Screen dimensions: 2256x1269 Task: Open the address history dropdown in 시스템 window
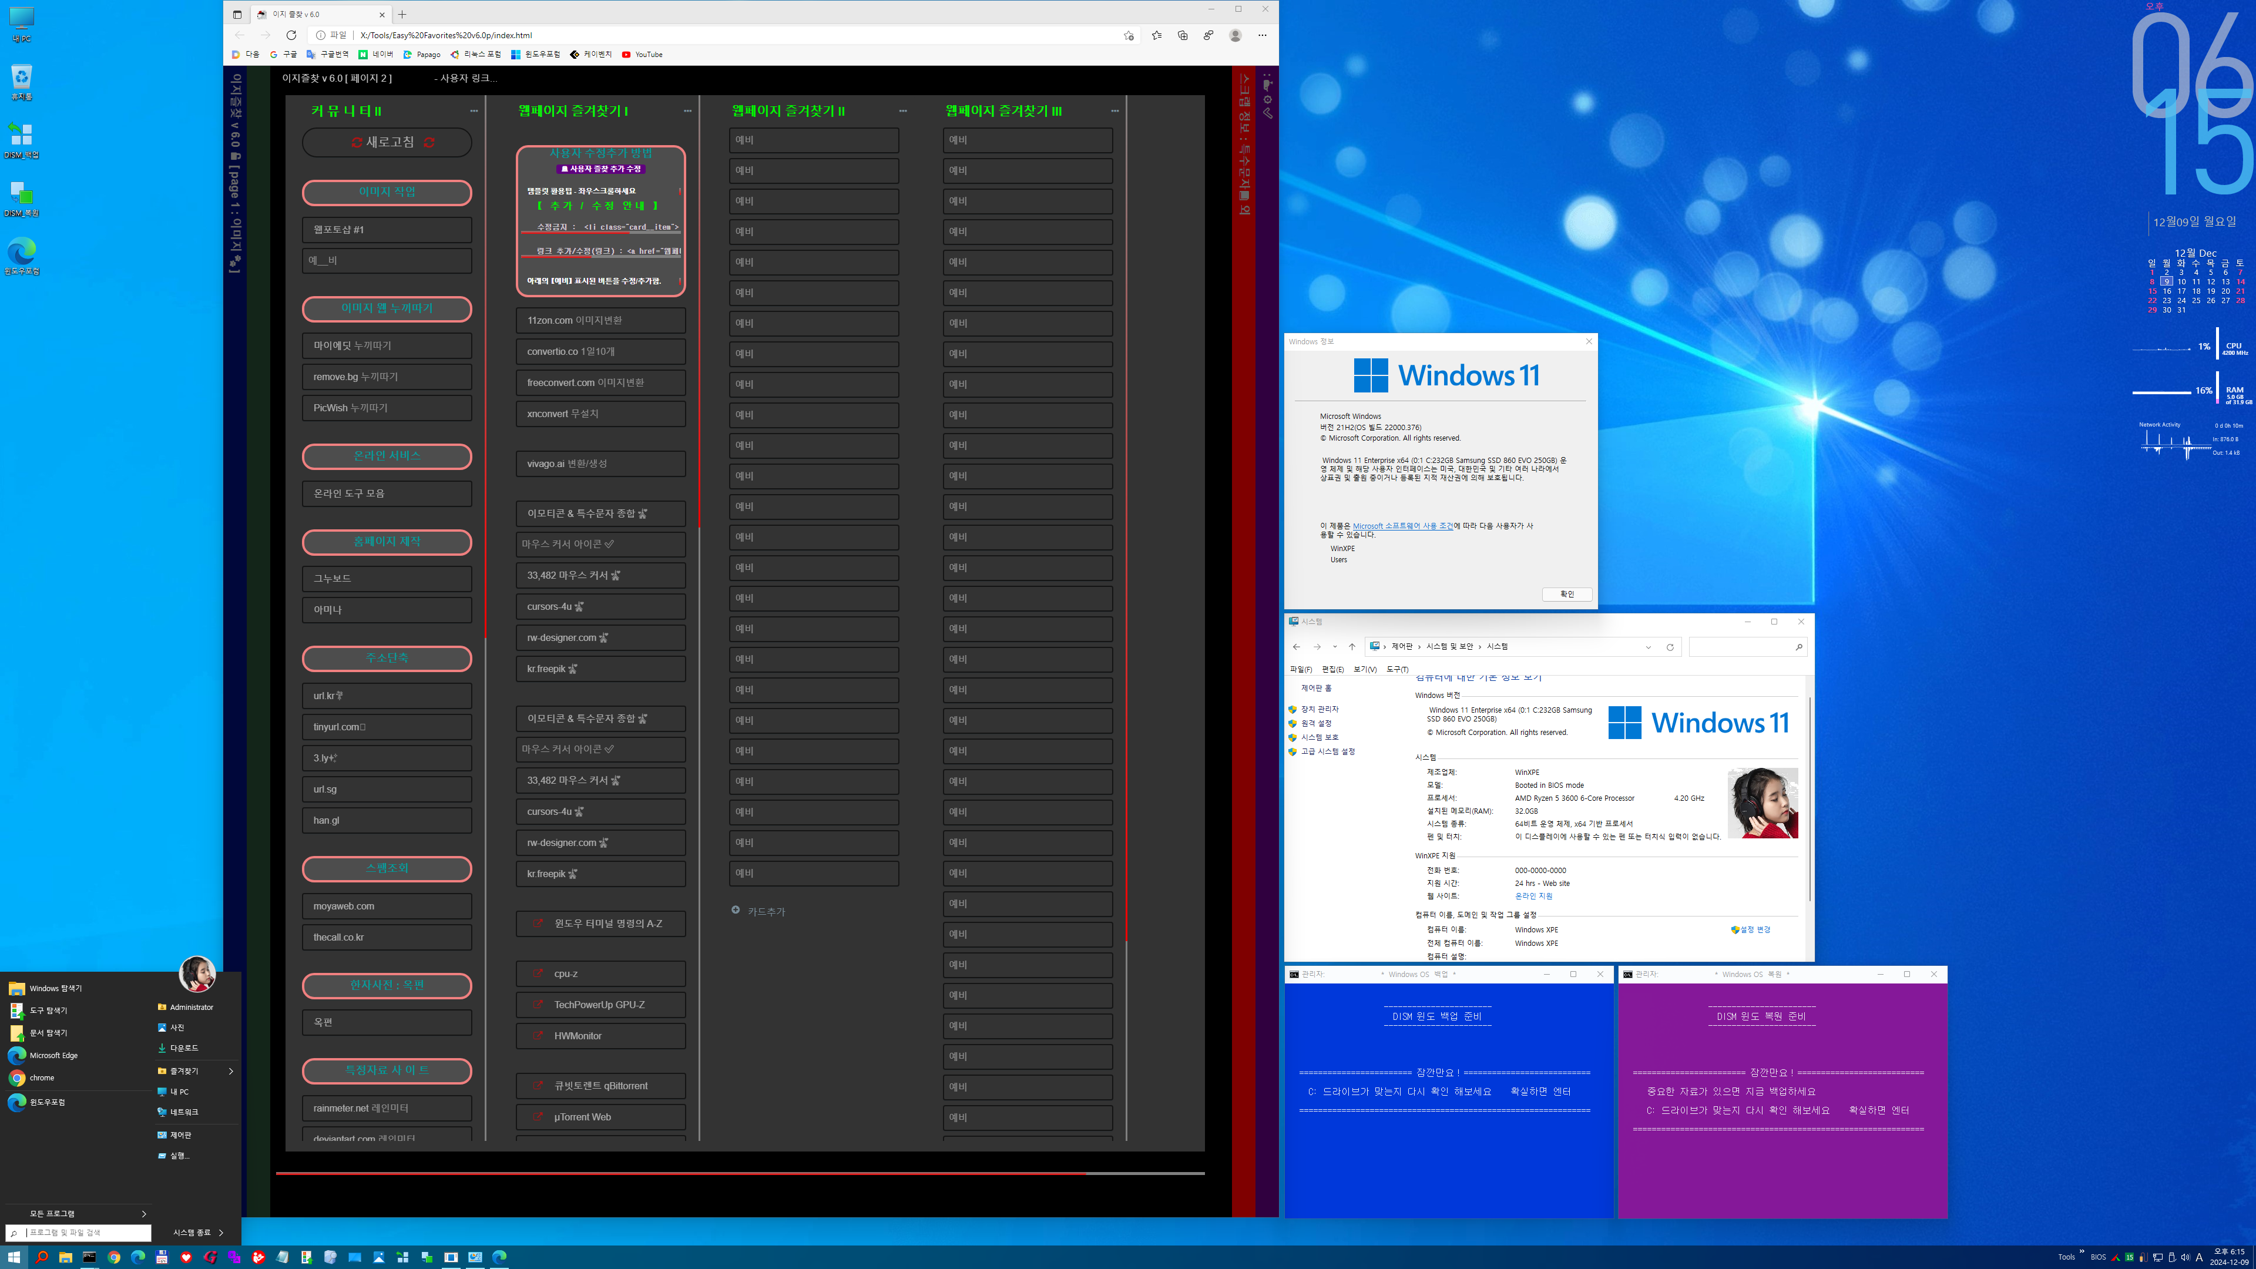point(1648,647)
